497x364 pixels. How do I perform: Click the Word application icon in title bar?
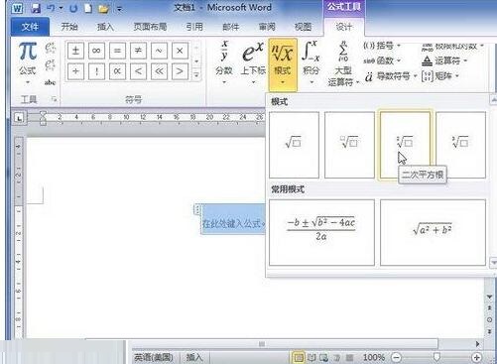[17, 8]
